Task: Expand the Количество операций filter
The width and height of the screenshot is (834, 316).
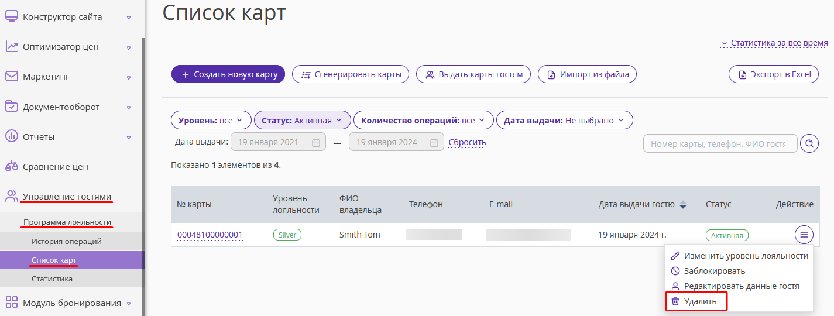Action: click(x=424, y=121)
